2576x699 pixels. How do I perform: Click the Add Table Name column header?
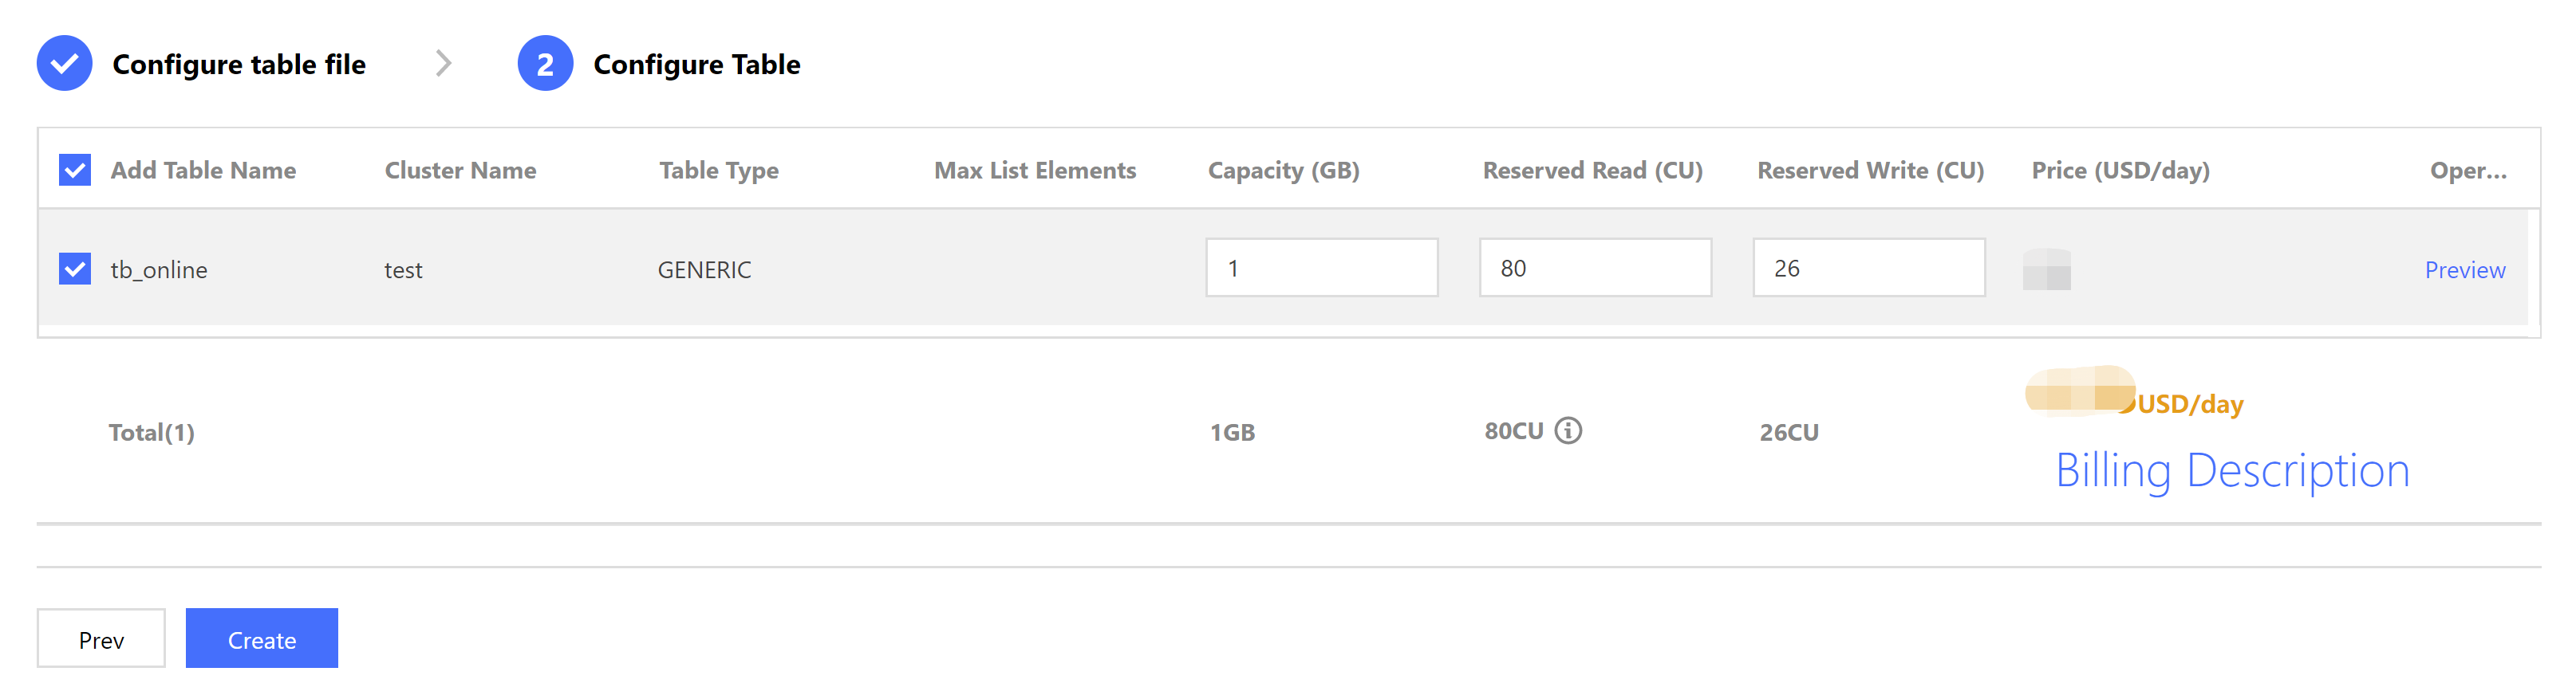point(203,171)
